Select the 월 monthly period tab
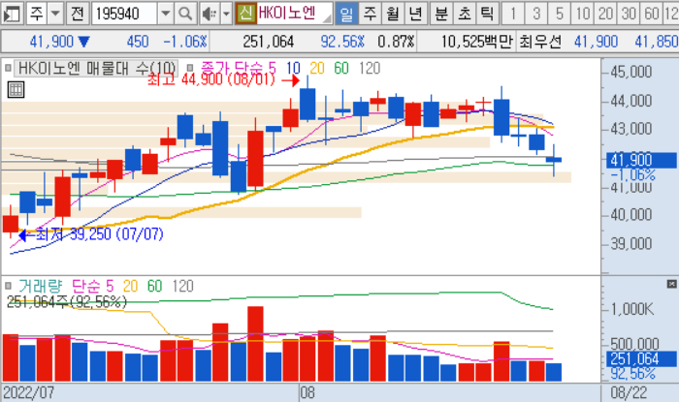 pyautogui.click(x=393, y=14)
